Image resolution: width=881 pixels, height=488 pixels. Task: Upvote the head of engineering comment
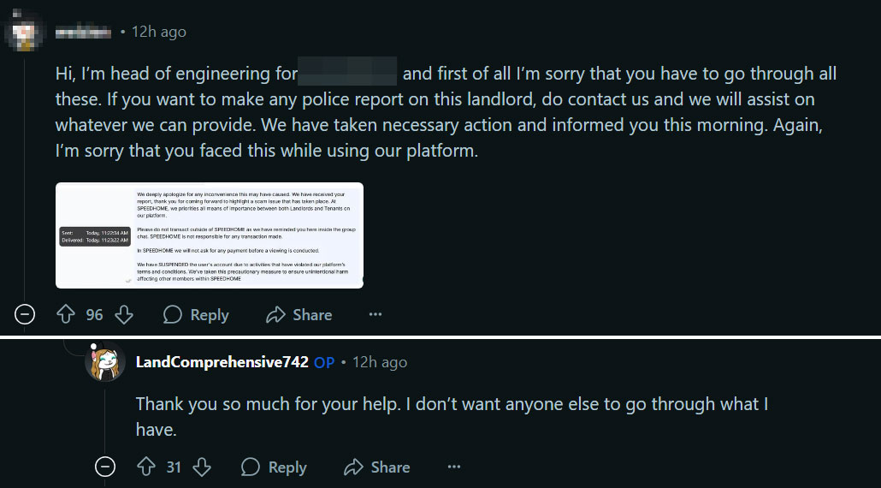[x=66, y=315]
